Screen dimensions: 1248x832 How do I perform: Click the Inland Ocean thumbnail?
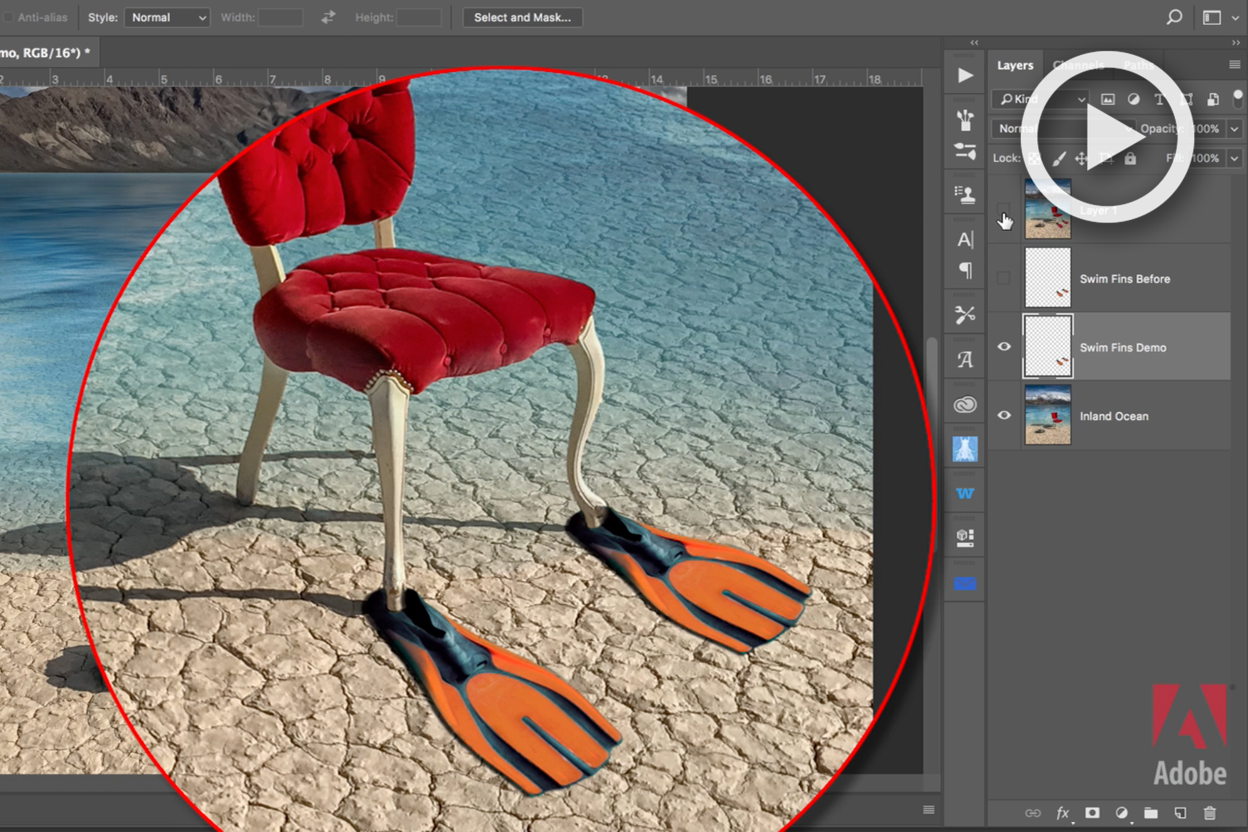(x=1048, y=415)
